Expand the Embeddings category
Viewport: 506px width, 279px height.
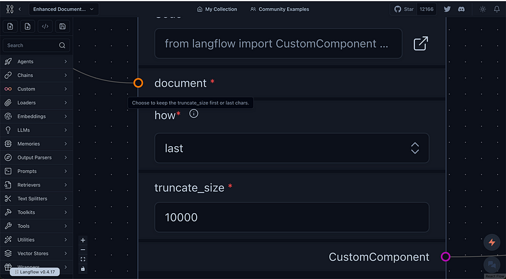(36, 116)
